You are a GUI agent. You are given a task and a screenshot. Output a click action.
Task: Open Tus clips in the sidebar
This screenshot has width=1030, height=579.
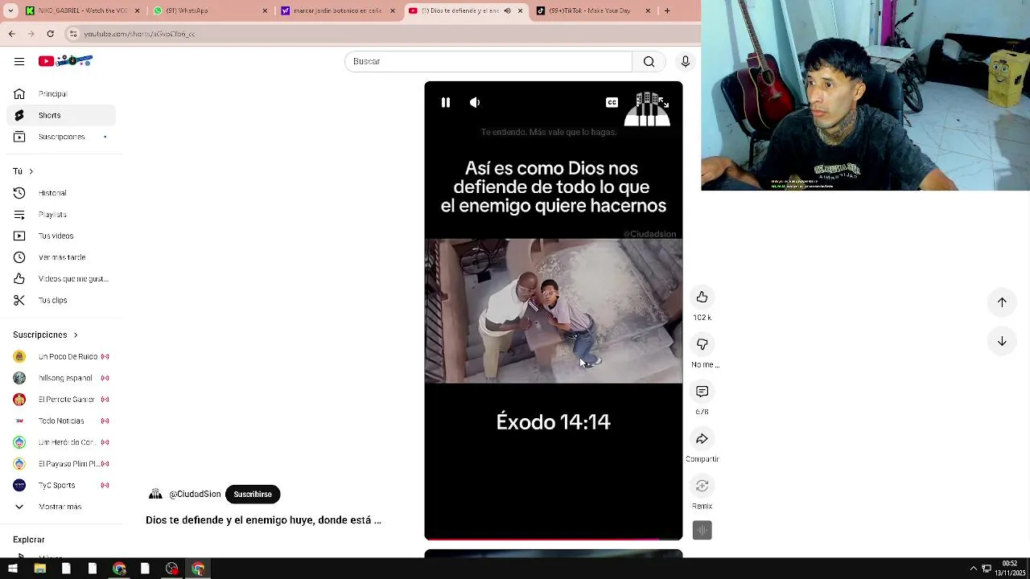61,300
